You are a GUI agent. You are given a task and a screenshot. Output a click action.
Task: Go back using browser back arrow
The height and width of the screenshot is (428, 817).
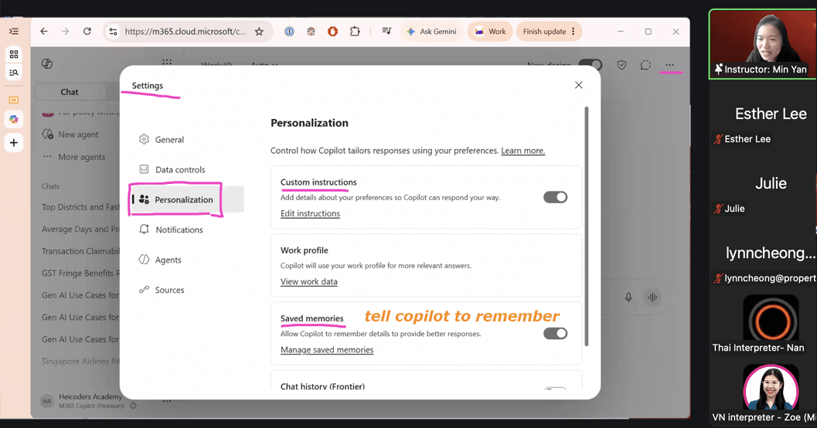point(44,32)
